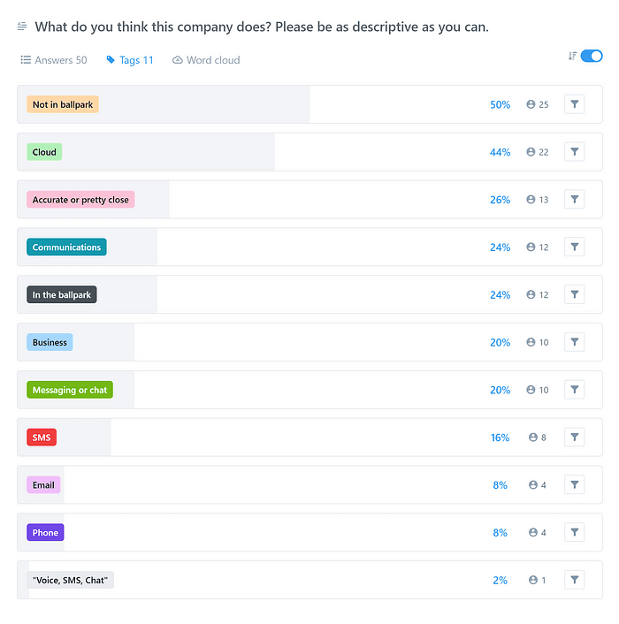Click the filter icon for Not in ballpark
Screen dimensions: 619x624
tap(575, 104)
